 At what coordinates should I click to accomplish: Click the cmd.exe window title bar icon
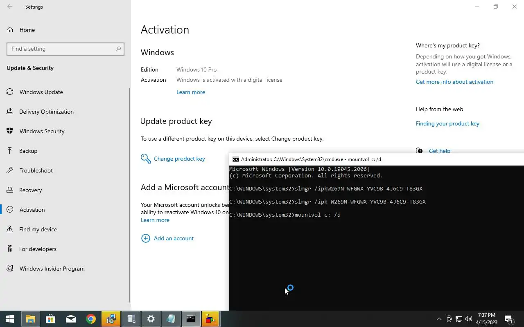coord(235,159)
